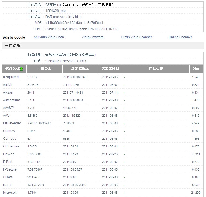Click the 扫描结果 table column header
206x197 pixels.
156,69
